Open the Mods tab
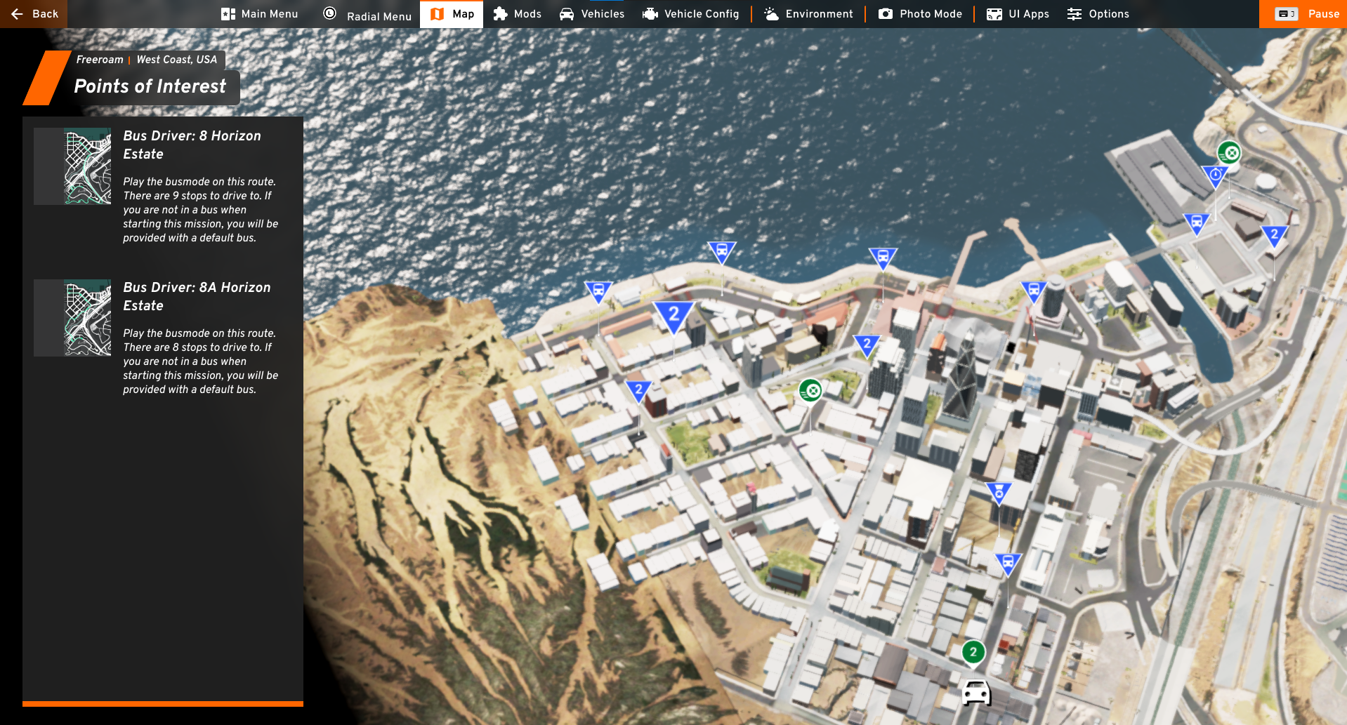The height and width of the screenshot is (725, 1347). (x=517, y=14)
